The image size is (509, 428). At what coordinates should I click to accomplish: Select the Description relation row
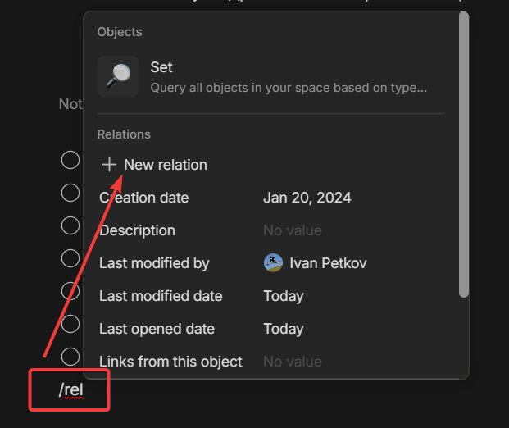coord(271,230)
